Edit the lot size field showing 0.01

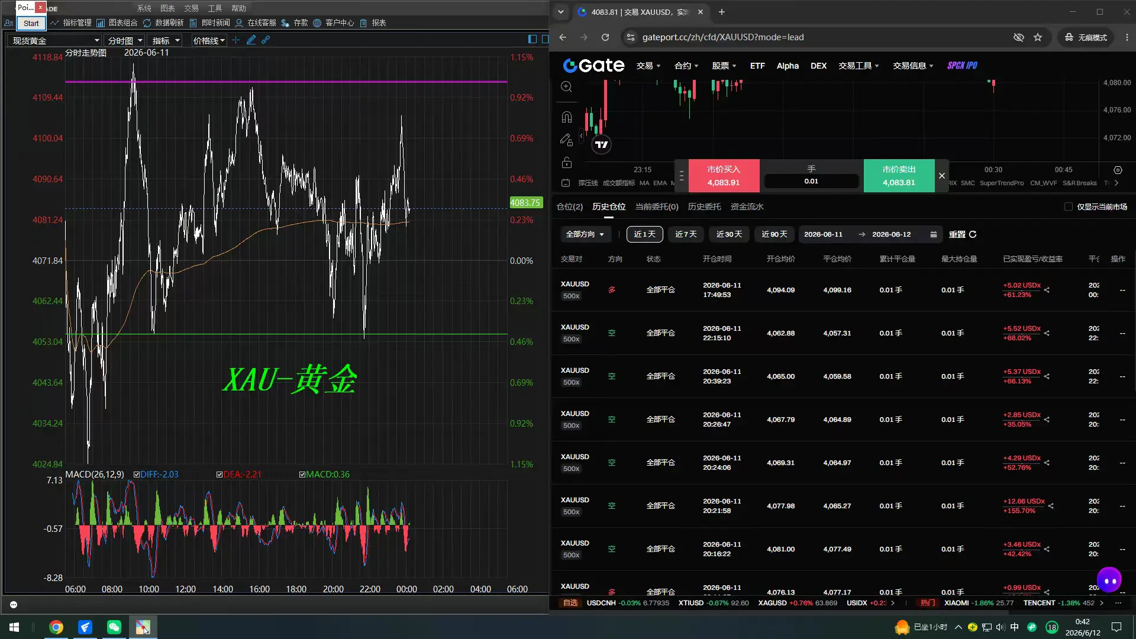811,181
